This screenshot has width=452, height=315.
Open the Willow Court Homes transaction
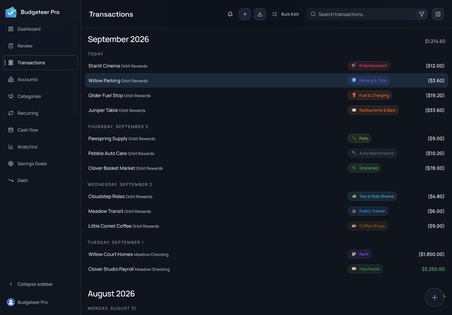coord(266,254)
